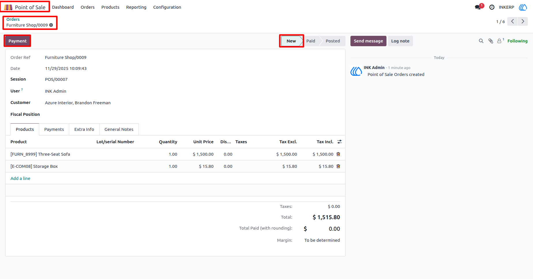This screenshot has height=279, width=533.
Task: Sort by the Unit Price column header
Action: point(203,142)
